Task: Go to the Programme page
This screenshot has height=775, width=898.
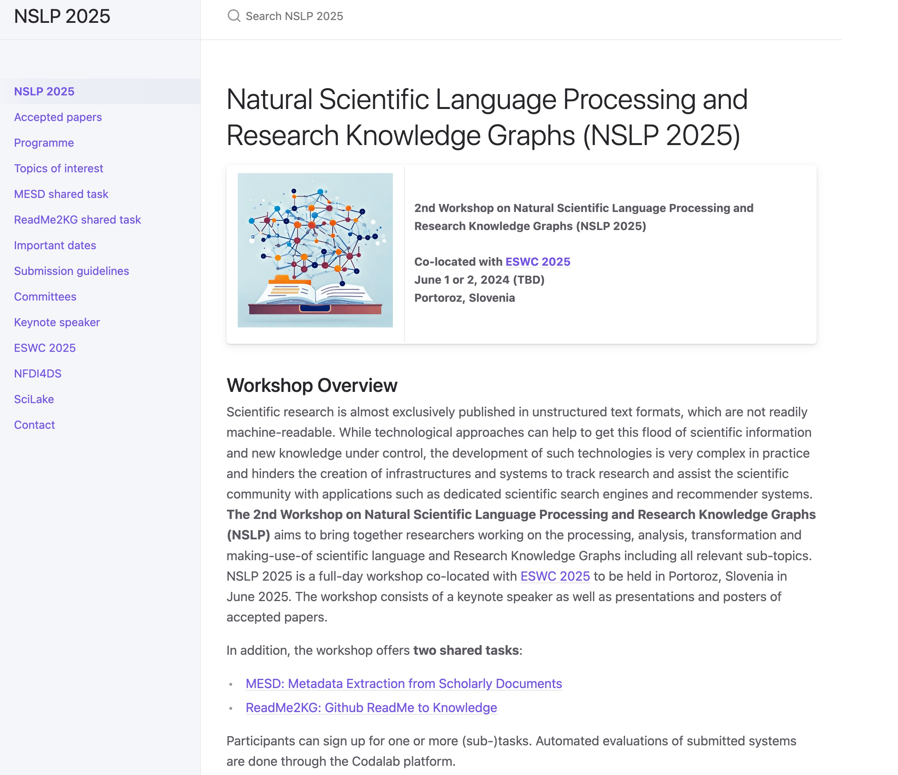Action: click(44, 143)
